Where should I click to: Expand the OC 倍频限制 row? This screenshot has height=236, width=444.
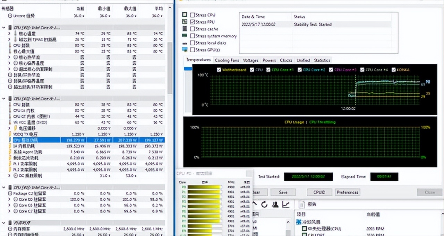pyautogui.click(x=10, y=175)
